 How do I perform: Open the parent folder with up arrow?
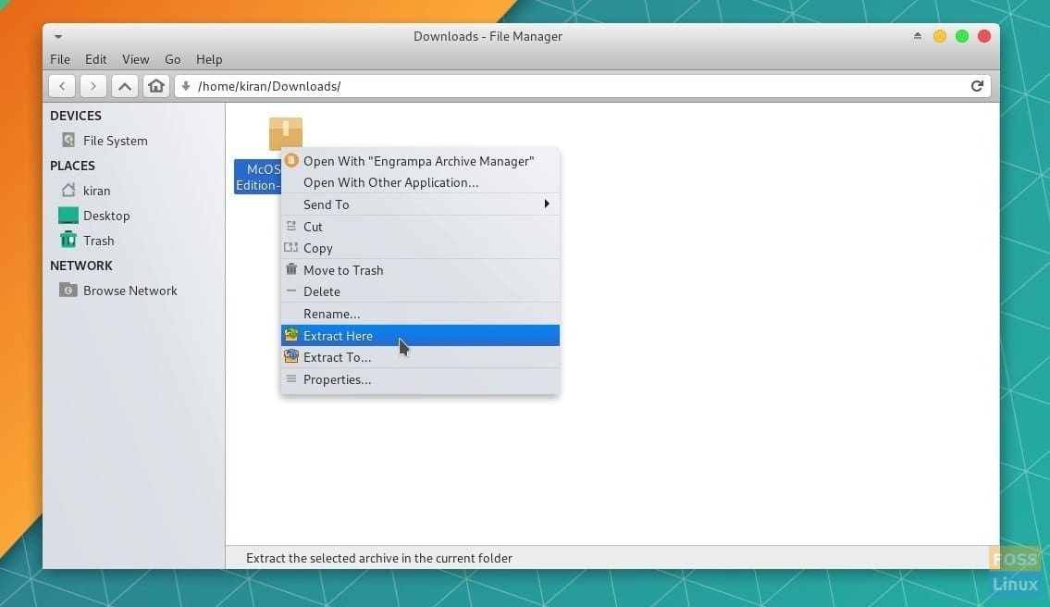[x=125, y=86]
